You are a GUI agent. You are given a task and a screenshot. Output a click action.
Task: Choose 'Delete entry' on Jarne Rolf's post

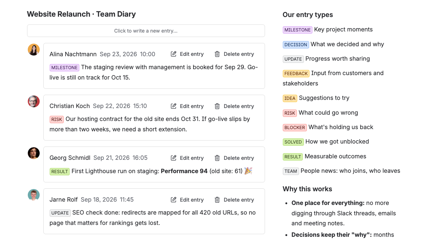(234, 200)
